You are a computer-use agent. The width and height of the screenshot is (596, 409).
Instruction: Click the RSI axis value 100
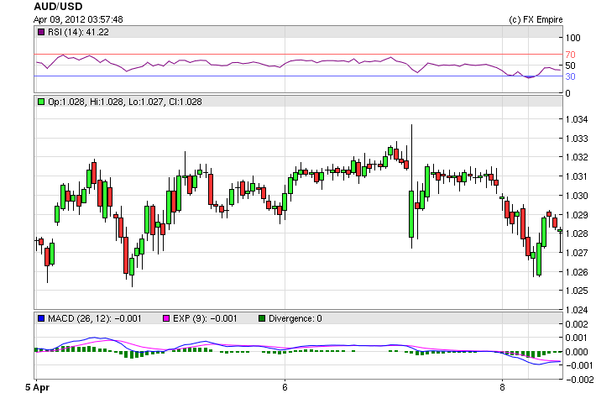coord(572,38)
